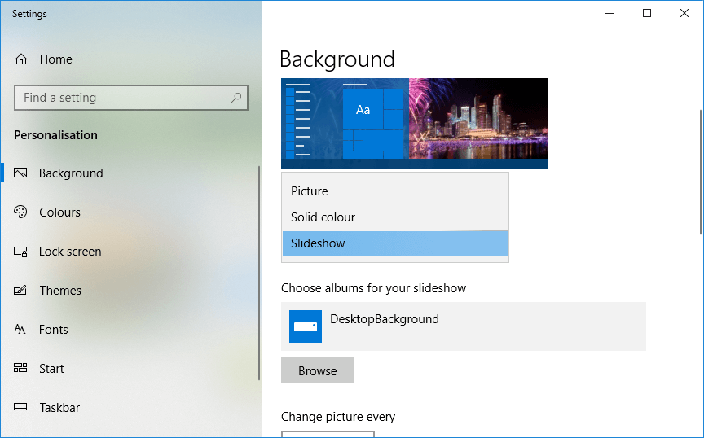Screen dimensions: 704x438
Task: Select Slideshow option in dropdown list
Action: (318, 243)
